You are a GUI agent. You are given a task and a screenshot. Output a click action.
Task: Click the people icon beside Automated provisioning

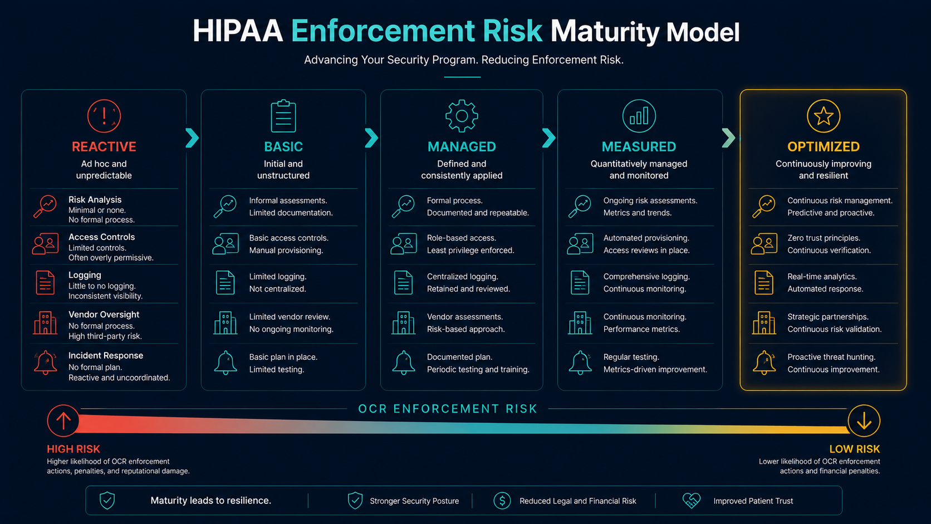coord(580,244)
